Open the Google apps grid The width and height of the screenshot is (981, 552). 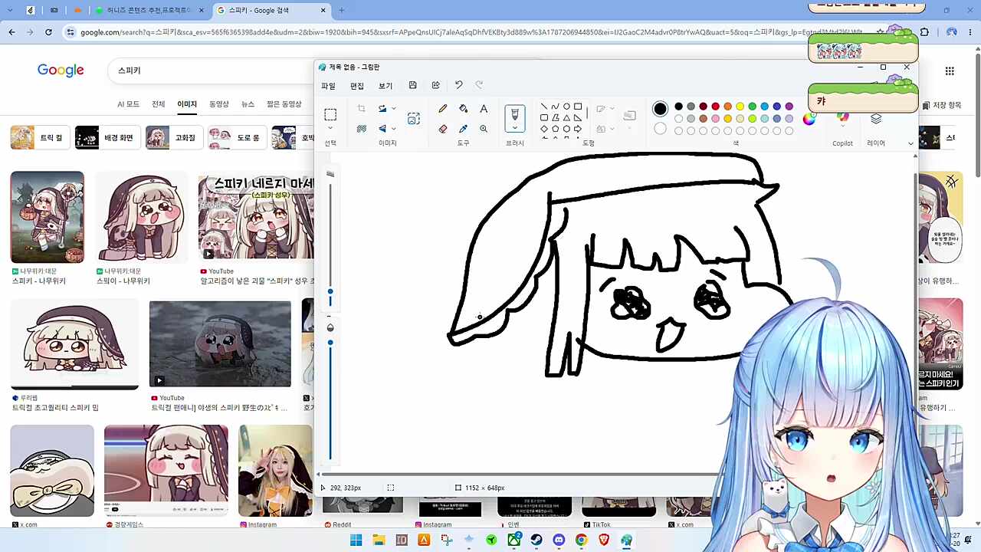pyautogui.click(x=950, y=71)
